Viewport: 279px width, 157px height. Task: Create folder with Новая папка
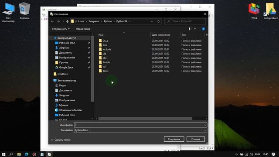coord(83,29)
